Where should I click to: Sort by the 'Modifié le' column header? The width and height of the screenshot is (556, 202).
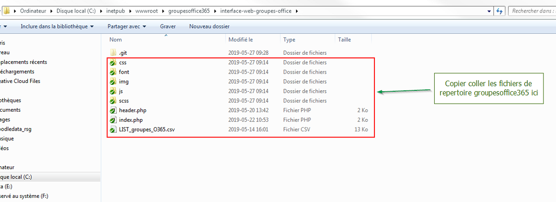tap(240, 40)
